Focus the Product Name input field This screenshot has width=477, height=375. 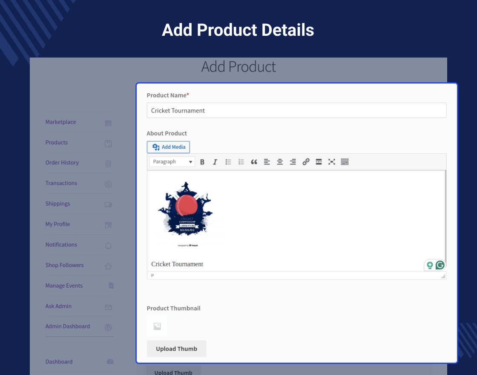tap(296, 110)
